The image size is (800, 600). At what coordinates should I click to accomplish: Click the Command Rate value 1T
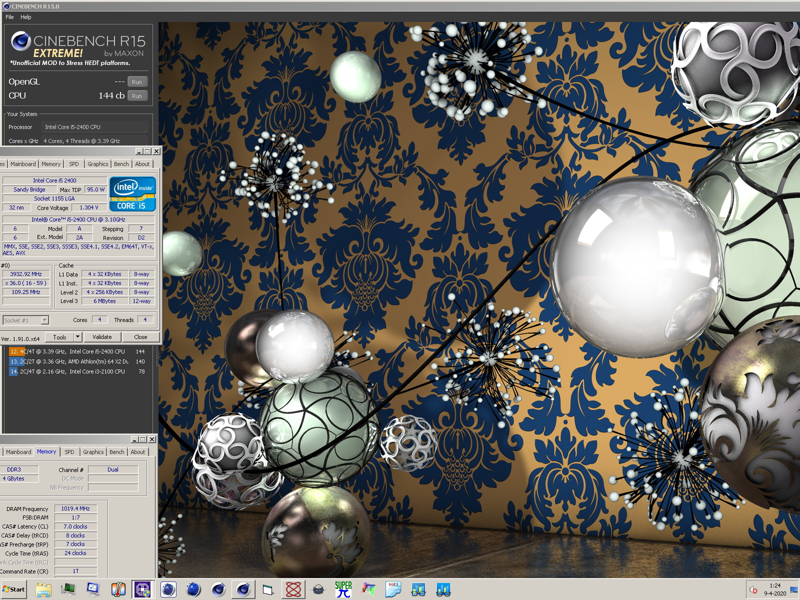75,571
